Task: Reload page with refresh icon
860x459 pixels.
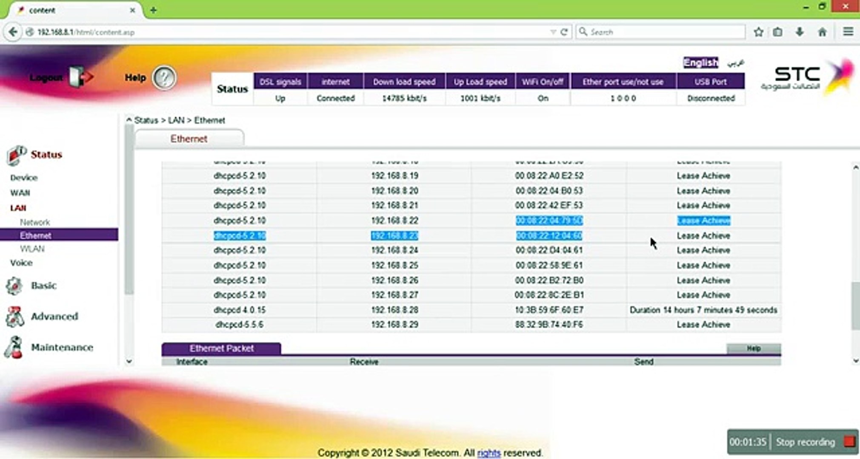Action: [564, 32]
